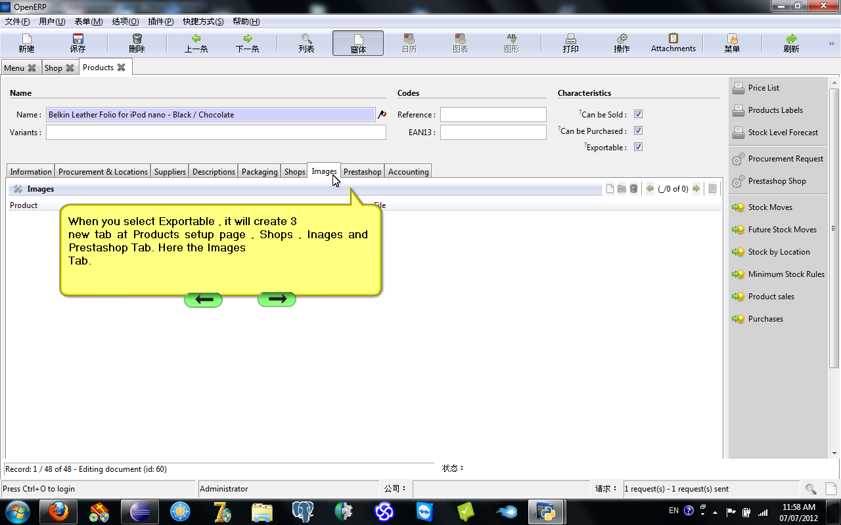The height and width of the screenshot is (525, 841).
Task: Open the 打印 print toolbar button
Action: coord(570,43)
